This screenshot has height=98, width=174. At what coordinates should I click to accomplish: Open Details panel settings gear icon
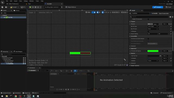(173, 17)
